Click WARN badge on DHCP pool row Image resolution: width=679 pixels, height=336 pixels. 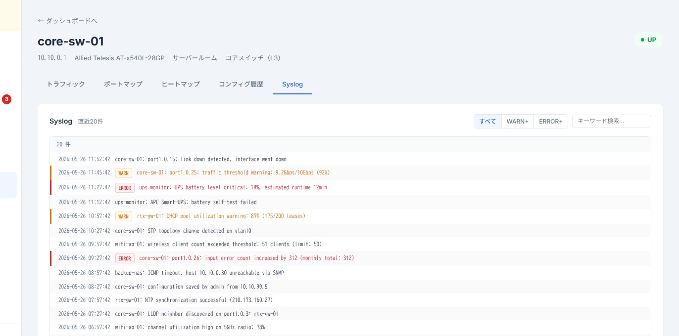(123, 216)
